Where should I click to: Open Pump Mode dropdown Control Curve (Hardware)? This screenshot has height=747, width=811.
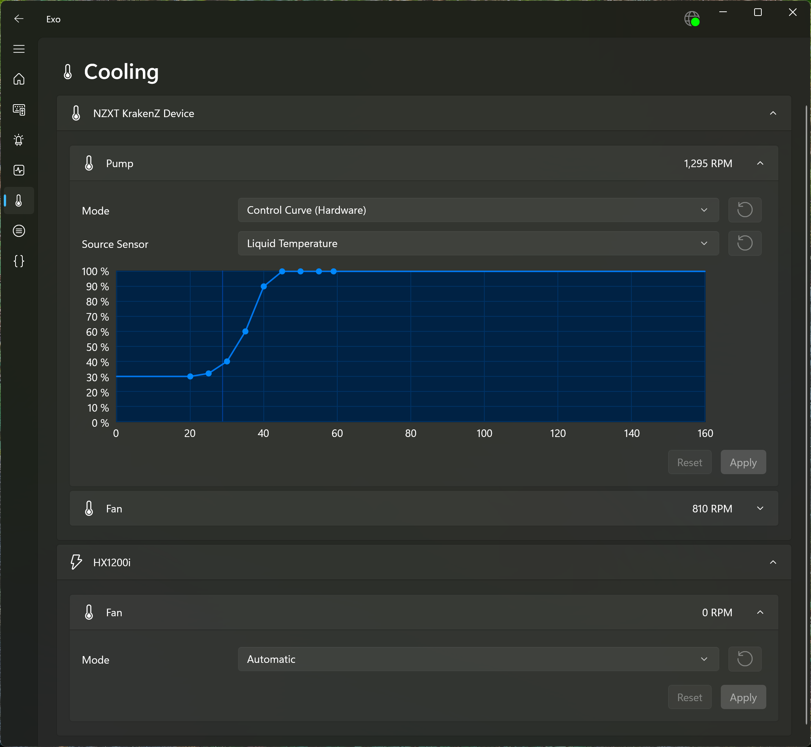click(478, 210)
